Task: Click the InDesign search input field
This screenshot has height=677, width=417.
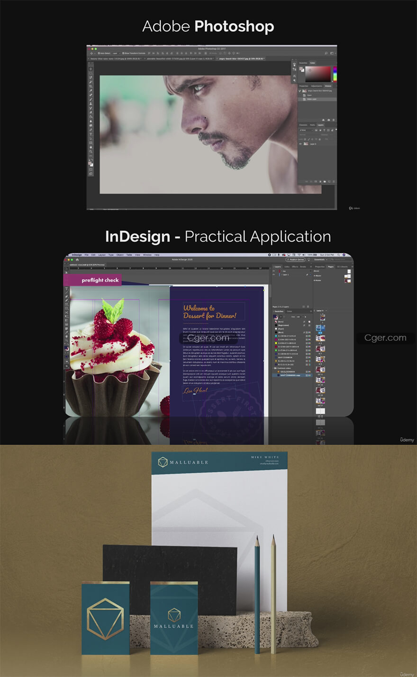Action: 341,260
